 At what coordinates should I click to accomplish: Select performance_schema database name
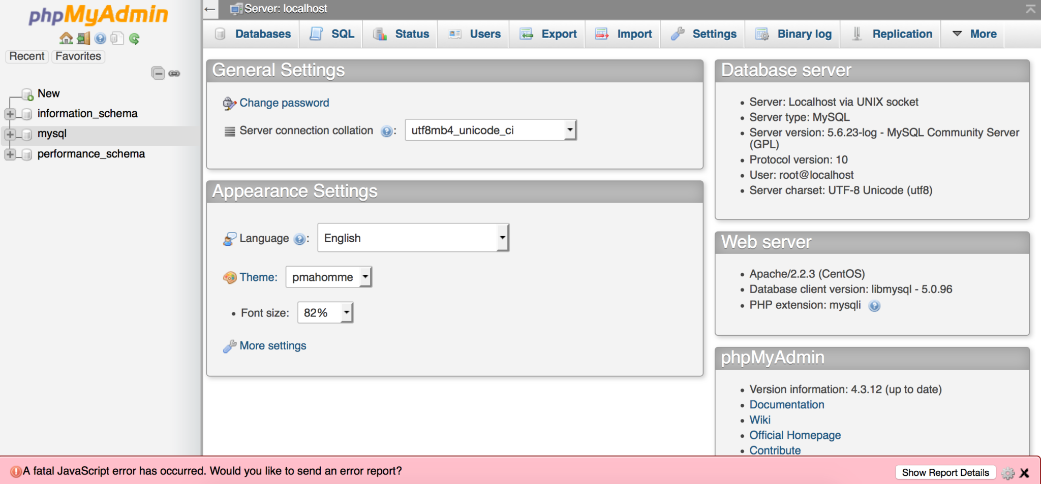click(x=91, y=154)
